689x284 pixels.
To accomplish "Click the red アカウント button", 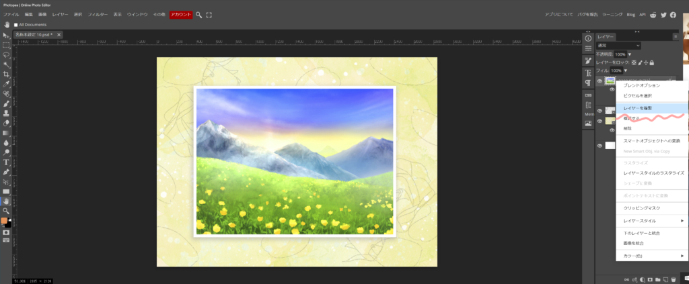I will pyautogui.click(x=180, y=15).
